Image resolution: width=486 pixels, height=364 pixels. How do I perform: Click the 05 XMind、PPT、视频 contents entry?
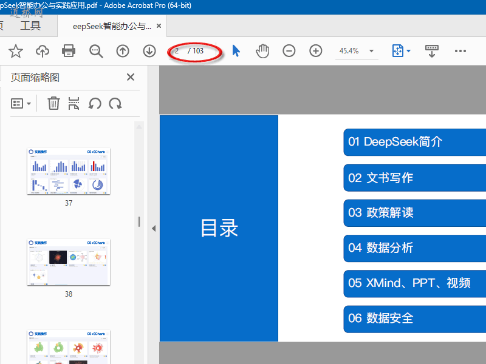click(x=415, y=283)
